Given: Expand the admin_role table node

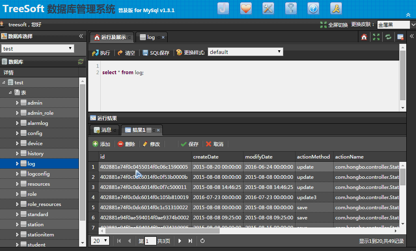Looking at the screenshot, I should [17, 113].
